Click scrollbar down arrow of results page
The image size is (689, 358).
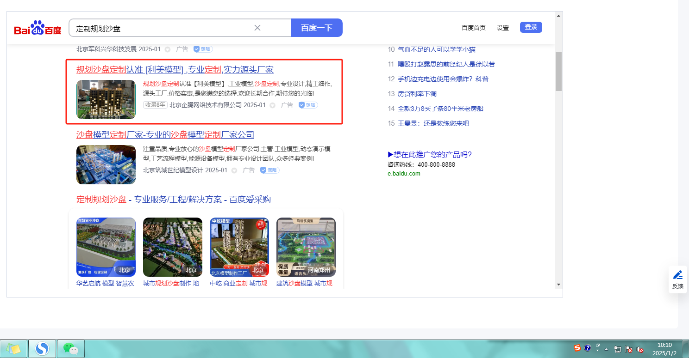(x=558, y=284)
